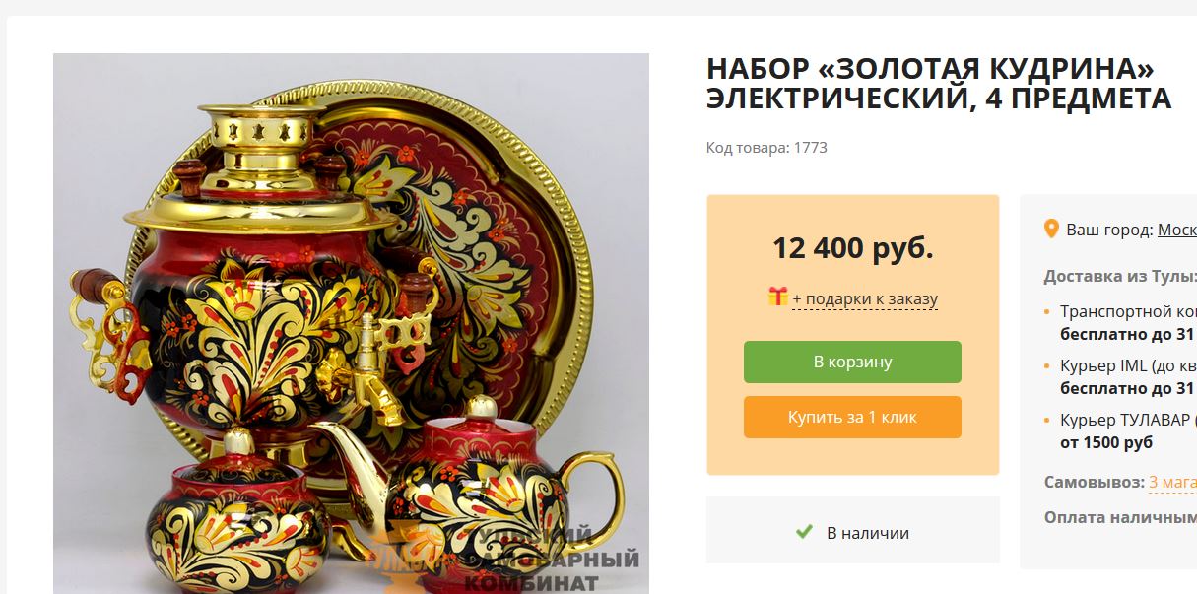Open the large samovar set product photo

[351, 323]
